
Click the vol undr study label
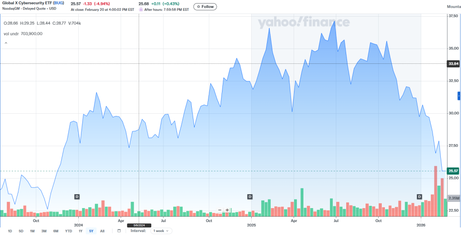tap(11, 34)
